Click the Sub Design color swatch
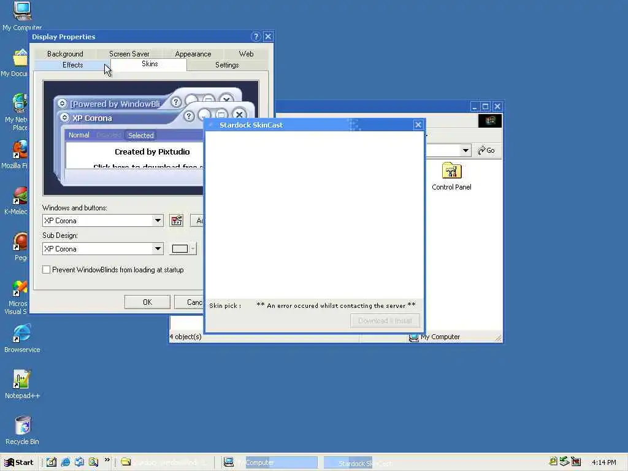 tap(180, 249)
